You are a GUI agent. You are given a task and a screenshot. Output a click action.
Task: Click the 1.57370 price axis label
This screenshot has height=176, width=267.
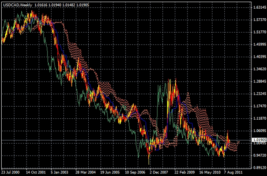tap(259, 20)
